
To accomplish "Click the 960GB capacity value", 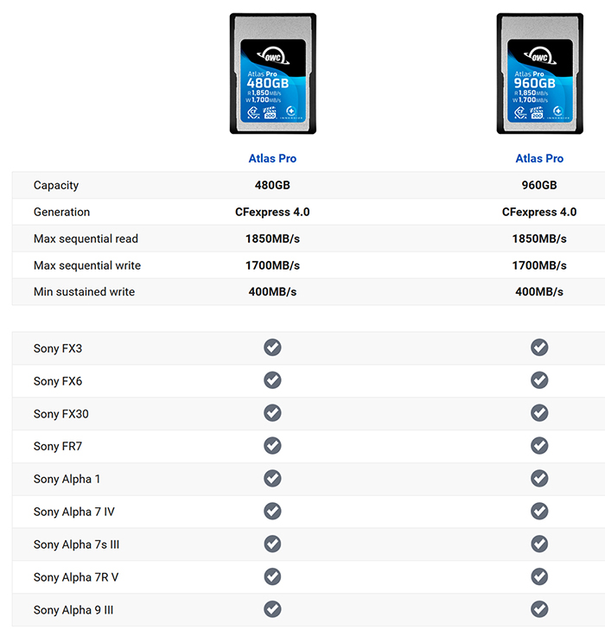I will tap(539, 185).
